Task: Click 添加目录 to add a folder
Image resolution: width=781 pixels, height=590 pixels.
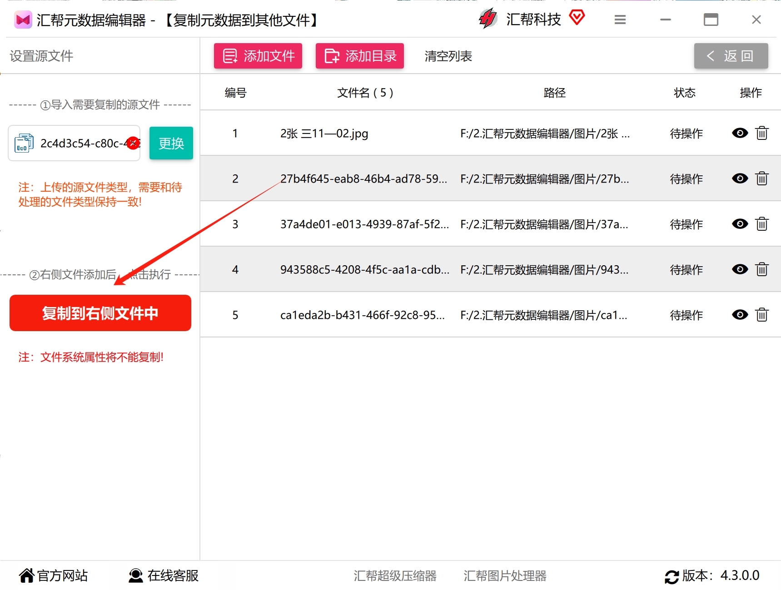Action: (x=360, y=56)
